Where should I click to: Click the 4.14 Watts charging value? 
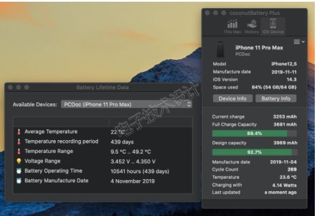(x=284, y=185)
